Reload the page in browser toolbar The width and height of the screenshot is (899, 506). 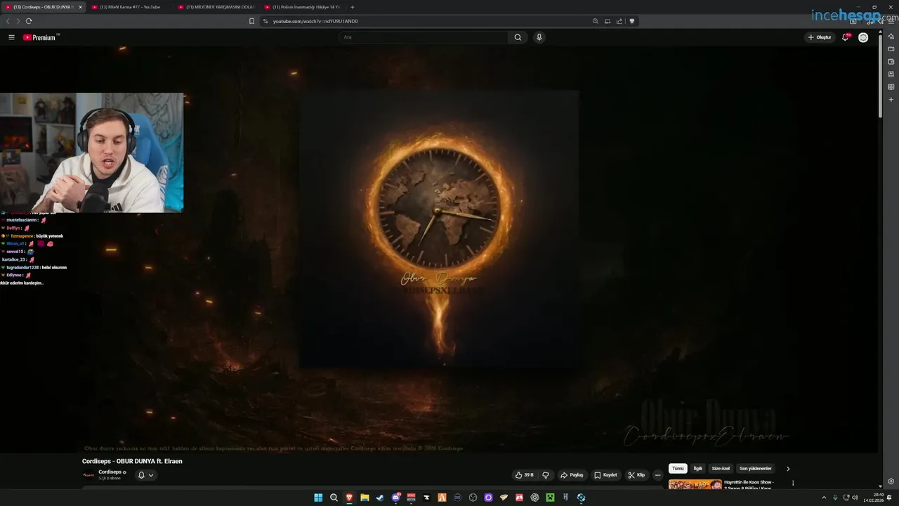(29, 21)
